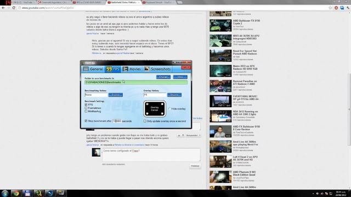Open AMD Bulldozer FX 8150 Crysis 2 title
Viewport: 351px width, 197px height.
246,22
